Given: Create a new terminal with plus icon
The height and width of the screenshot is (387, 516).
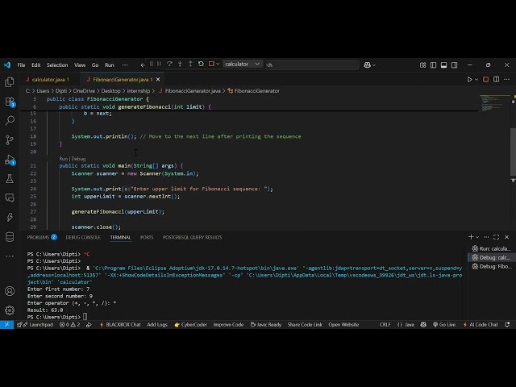Looking at the screenshot, I should (471, 237).
